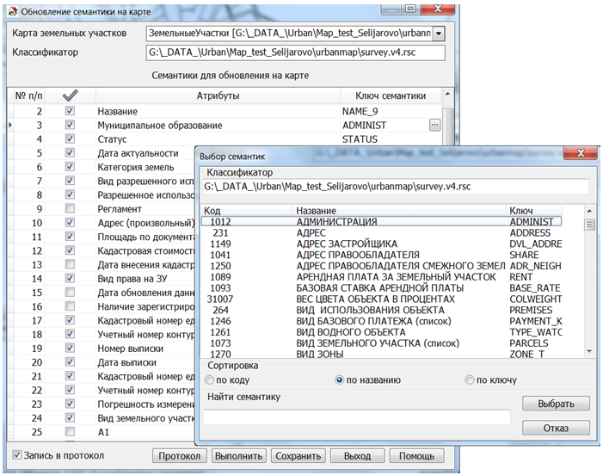Click the Выполнить button
603x475 pixels.
(x=239, y=456)
